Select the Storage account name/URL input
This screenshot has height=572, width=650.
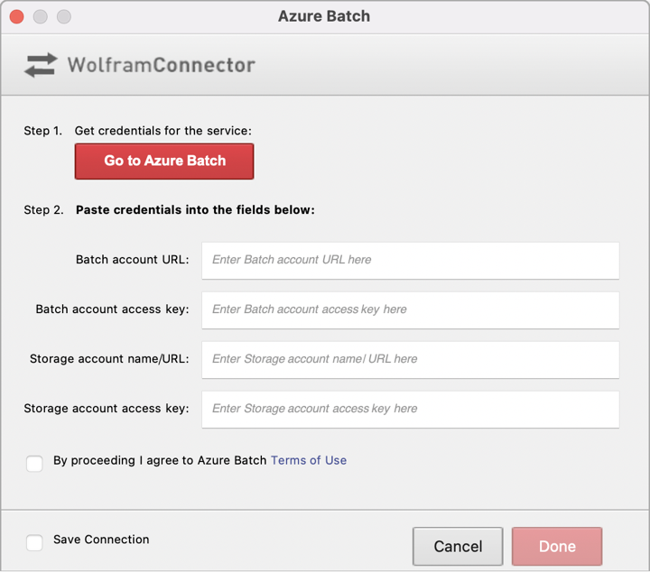point(410,359)
